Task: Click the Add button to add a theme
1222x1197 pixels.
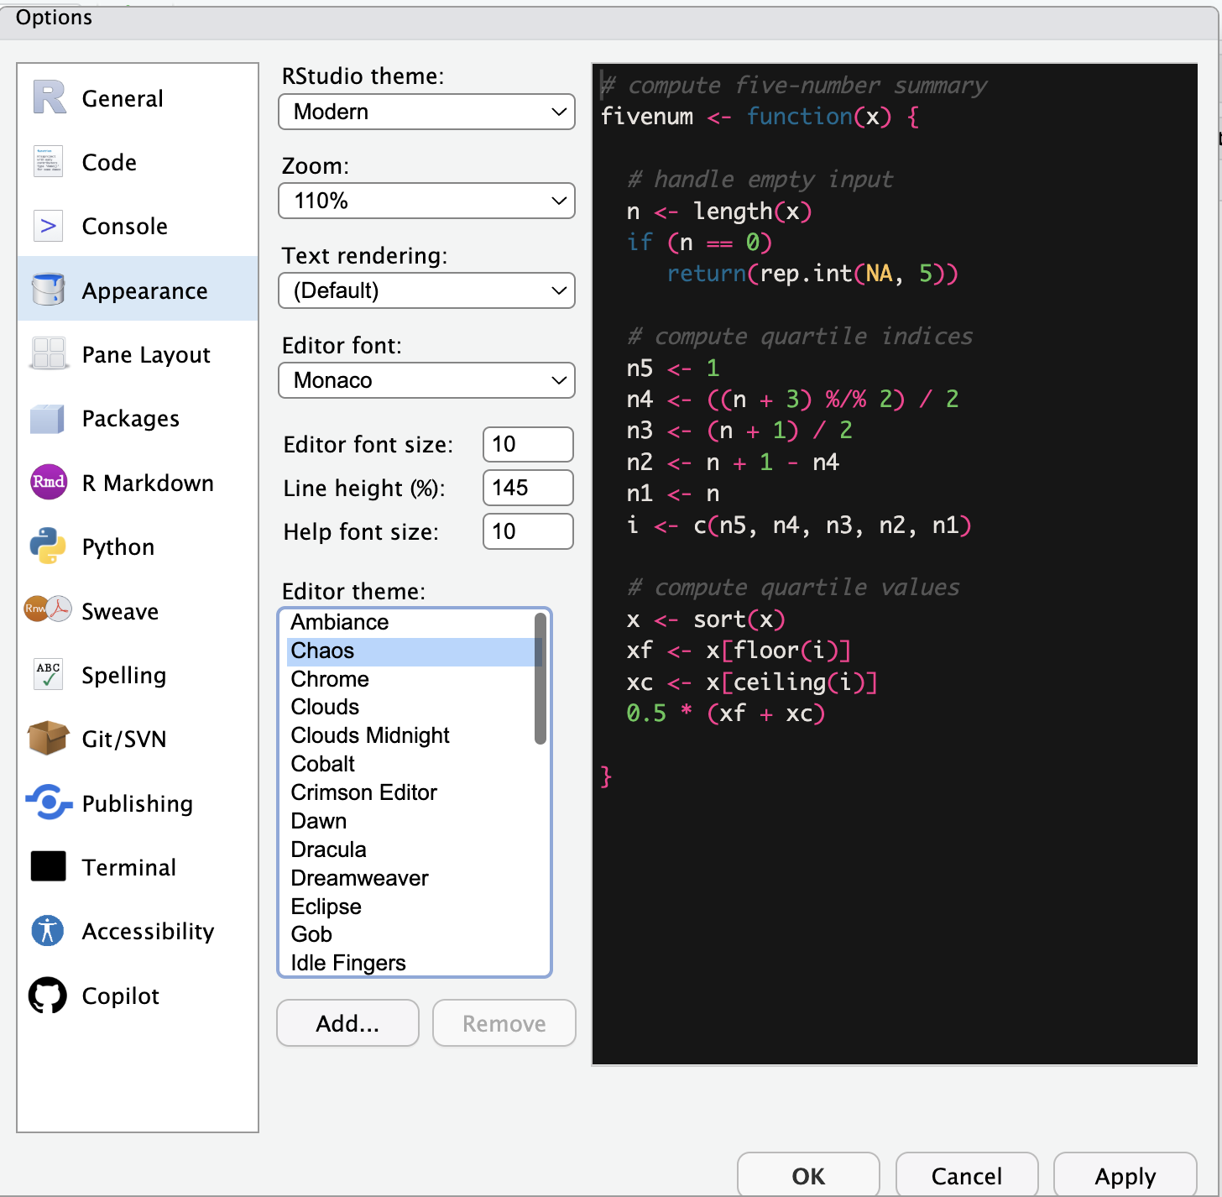Action: click(x=347, y=1023)
